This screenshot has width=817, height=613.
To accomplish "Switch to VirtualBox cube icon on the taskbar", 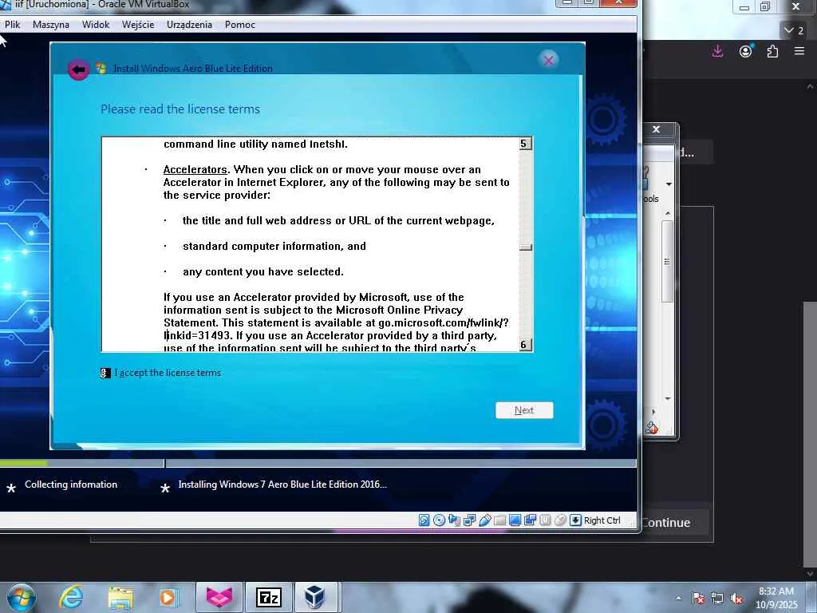I will pos(315,597).
